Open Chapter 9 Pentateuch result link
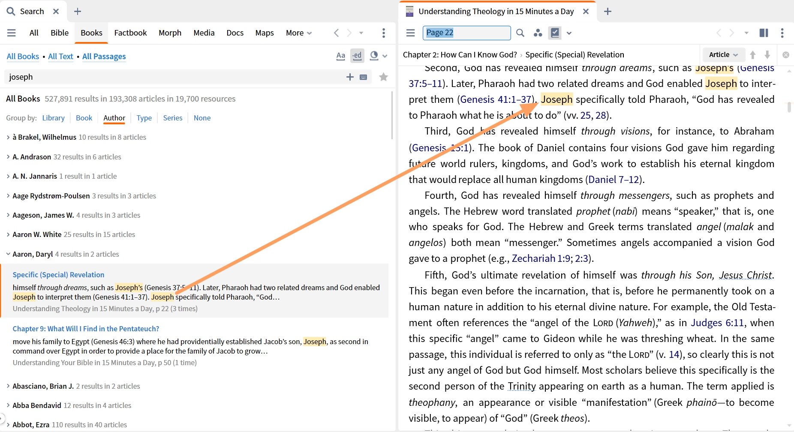The width and height of the screenshot is (794, 432). (86, 329)
